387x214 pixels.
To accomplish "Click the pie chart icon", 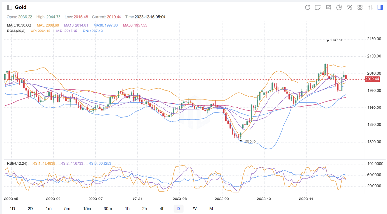I will tap(339, 7).
